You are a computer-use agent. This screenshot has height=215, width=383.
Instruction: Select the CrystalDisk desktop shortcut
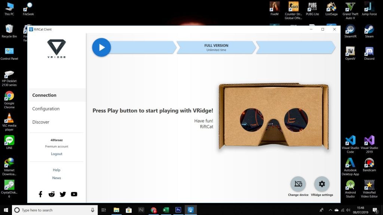(x=9, y=189)
